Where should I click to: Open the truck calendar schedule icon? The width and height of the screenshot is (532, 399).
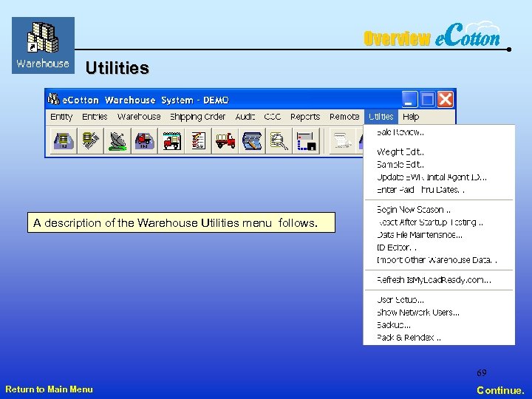171,141
